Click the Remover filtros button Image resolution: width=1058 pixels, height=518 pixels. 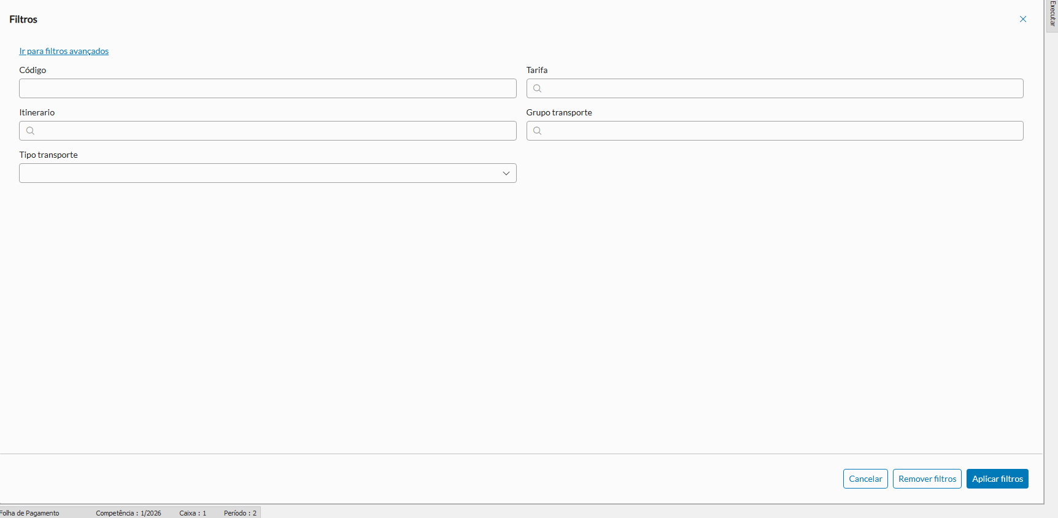(x=927, y=479)
